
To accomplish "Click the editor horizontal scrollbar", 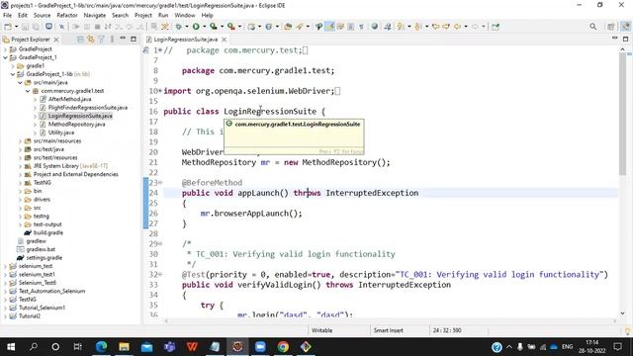I will pos(390,320).
